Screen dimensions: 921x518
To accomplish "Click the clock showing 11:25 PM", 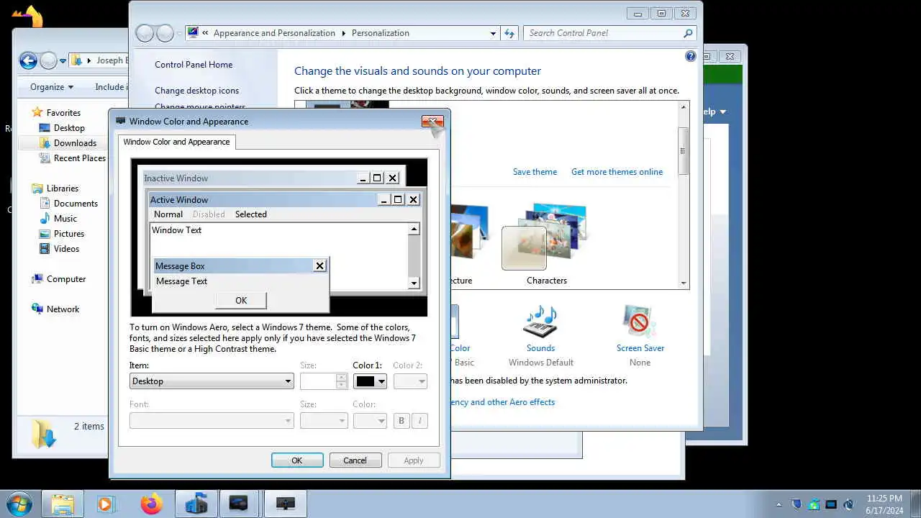I will (x=884, y=499).
